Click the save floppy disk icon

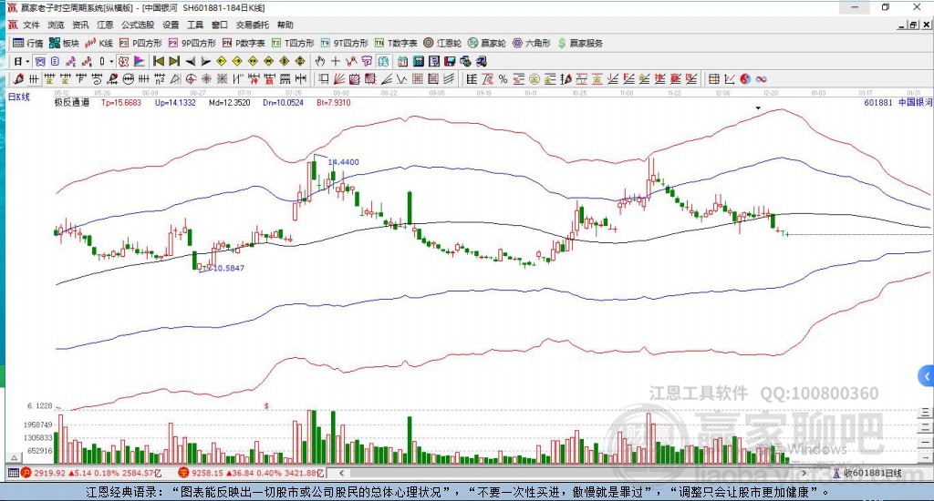click(x=450, y=61)
